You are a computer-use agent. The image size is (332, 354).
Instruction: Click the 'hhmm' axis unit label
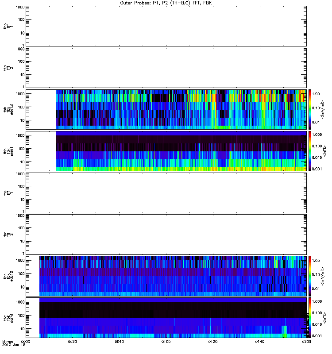pos(8,342)
